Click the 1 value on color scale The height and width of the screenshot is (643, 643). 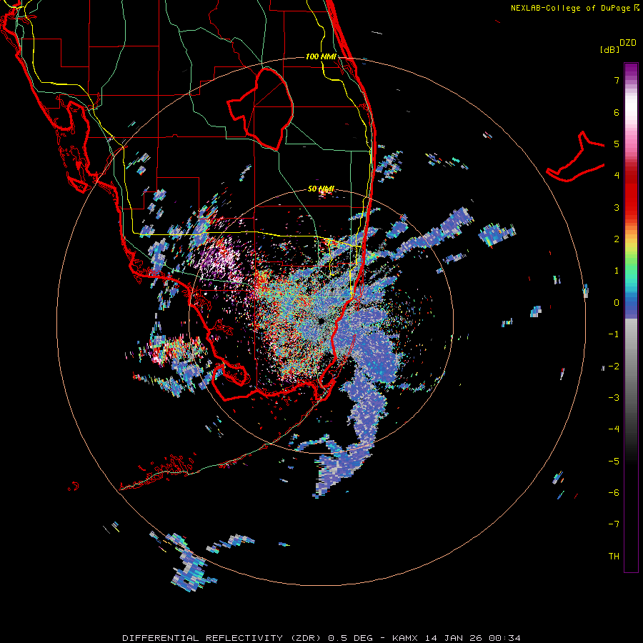617,271
